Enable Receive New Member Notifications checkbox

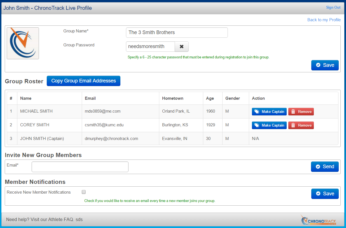pyautogui.click(x=84, y=192)
